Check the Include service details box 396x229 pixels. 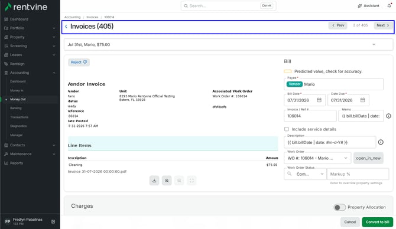point(287,129)
